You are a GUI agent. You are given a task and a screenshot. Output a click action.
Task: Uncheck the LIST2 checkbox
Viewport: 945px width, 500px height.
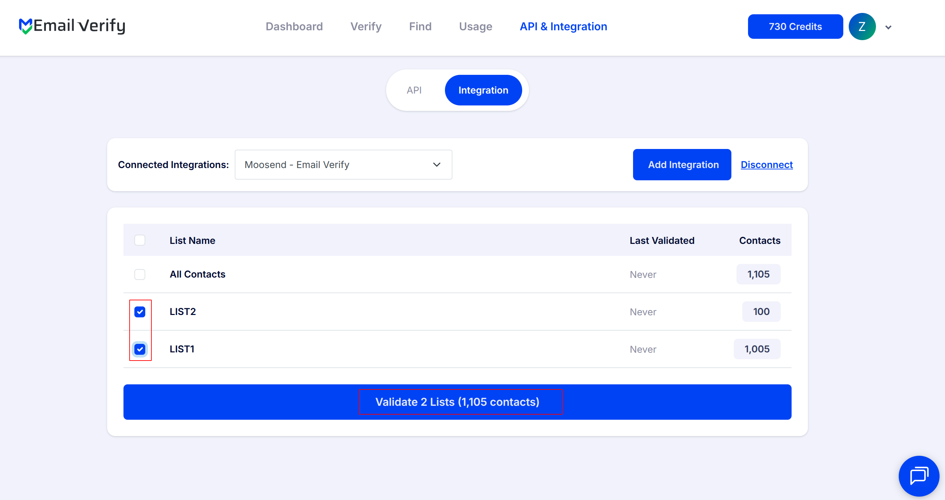coord(140,312)
